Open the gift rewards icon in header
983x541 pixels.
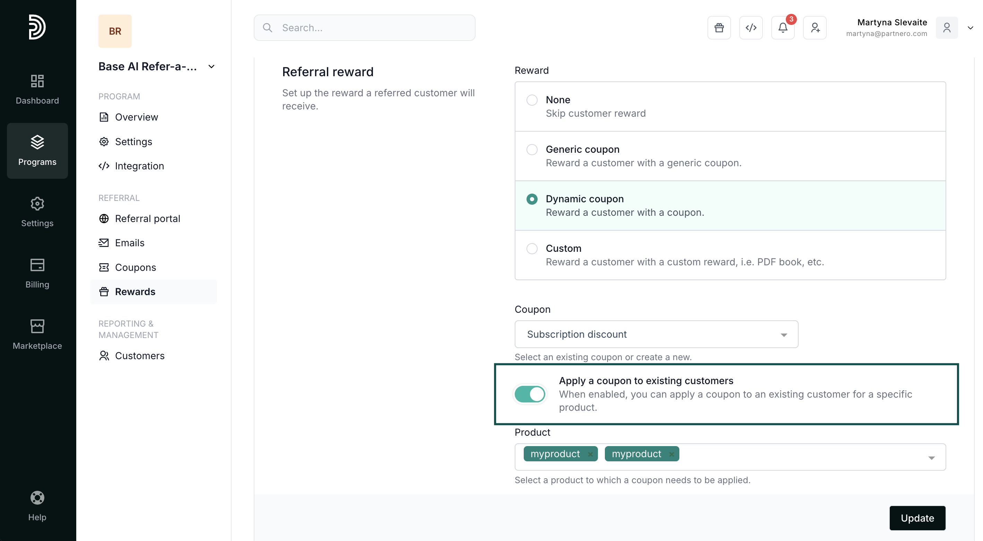point(719,28)
